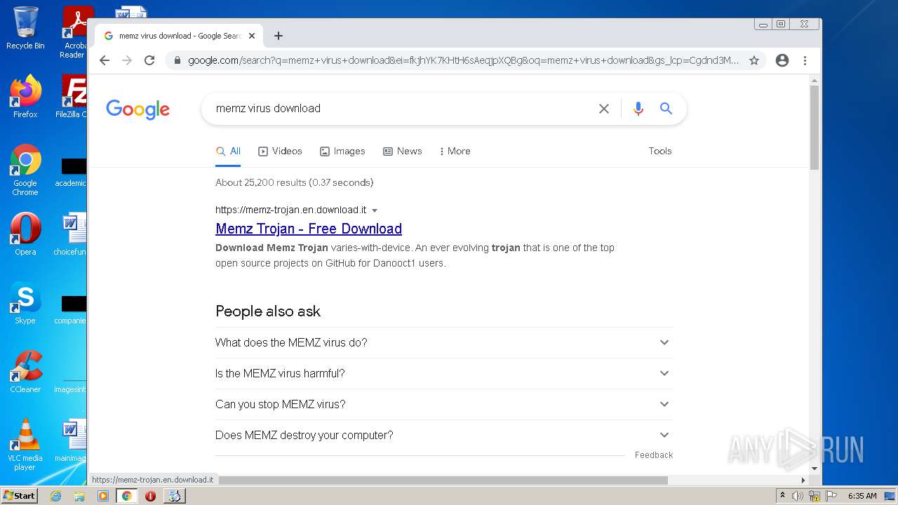Click the Google logo

pyautogui.click(x=138, y=109)
